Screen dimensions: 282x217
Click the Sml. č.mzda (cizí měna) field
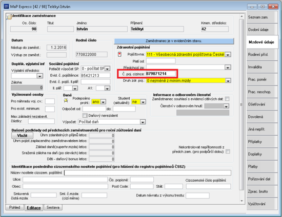[94, 196]
